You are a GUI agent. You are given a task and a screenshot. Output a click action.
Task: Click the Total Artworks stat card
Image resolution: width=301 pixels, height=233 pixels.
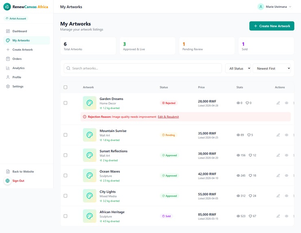[x=88, y=46]
